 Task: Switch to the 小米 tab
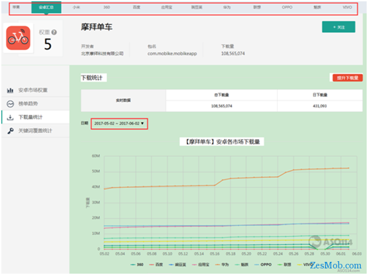click(x=76, y=7)
